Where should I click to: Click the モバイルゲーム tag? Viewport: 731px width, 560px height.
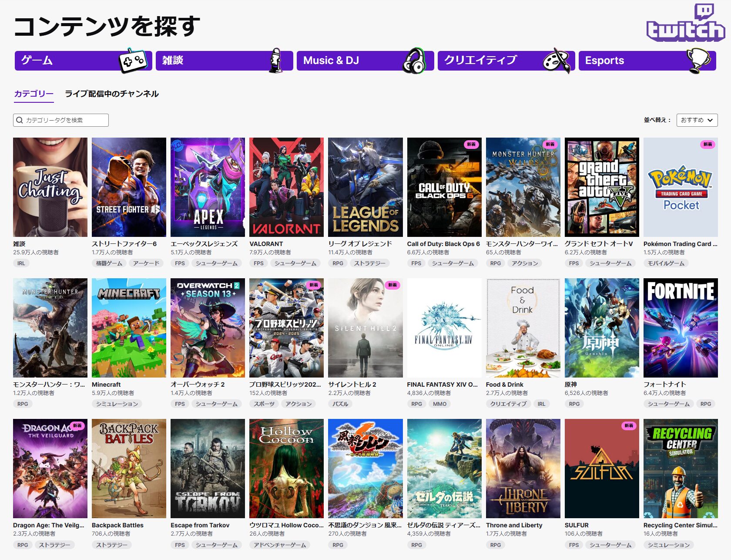[666, 263]
